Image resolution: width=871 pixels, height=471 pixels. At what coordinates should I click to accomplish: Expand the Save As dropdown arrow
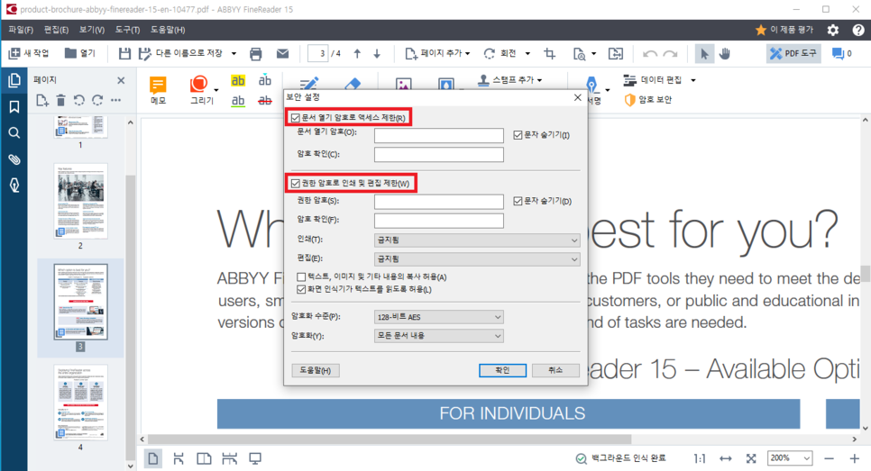(x=234, y=54)
